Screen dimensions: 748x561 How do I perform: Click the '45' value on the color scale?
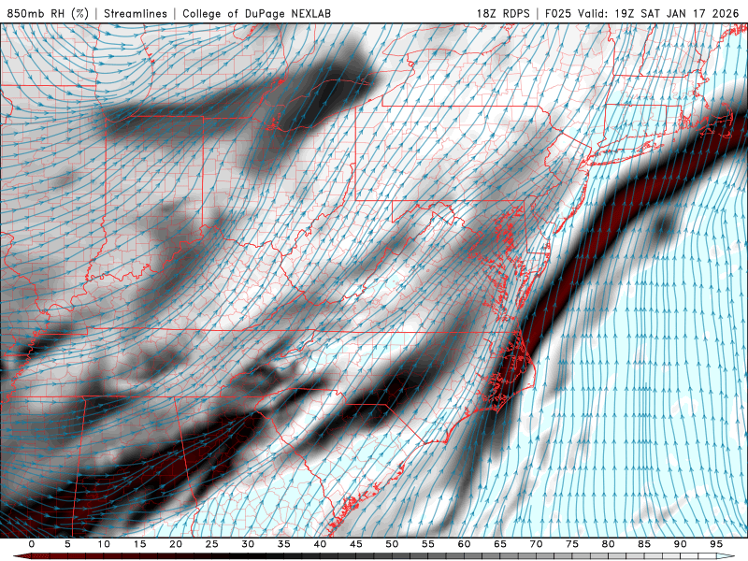(x=356, y=544)
